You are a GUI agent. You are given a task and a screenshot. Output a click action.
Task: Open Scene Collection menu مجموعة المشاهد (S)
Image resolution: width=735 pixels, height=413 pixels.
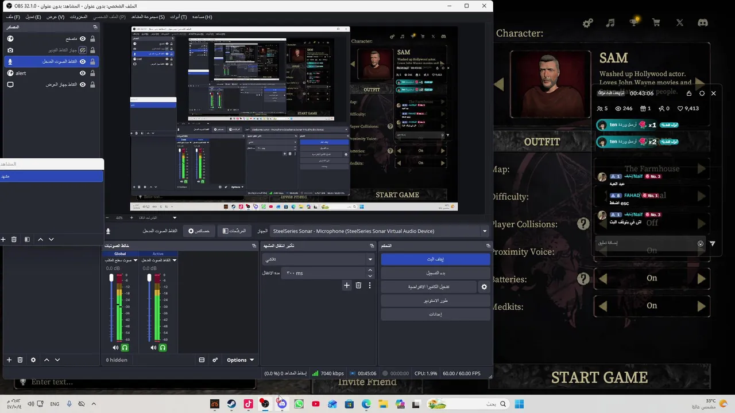(148, 17)
